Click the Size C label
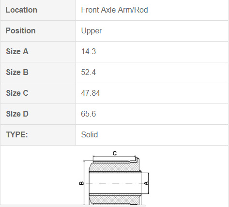 pyautogui.click(x=17, y=93)
